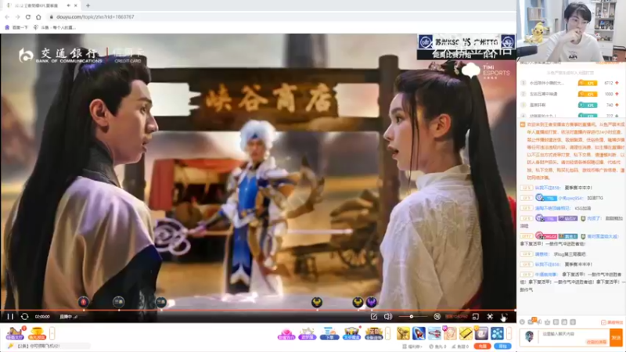Click the third gray timeline marker badge

(x=161, y=302)
